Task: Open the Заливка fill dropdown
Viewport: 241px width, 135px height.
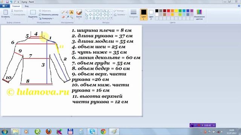Action: point(120,15)
